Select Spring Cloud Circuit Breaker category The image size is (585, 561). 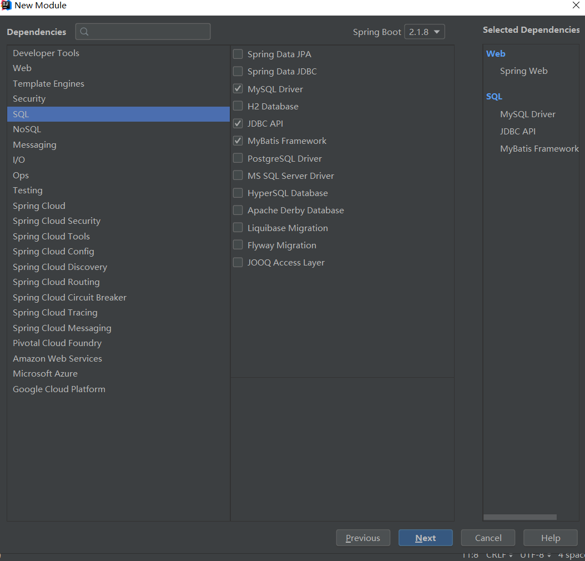click(x=118, y=298)
